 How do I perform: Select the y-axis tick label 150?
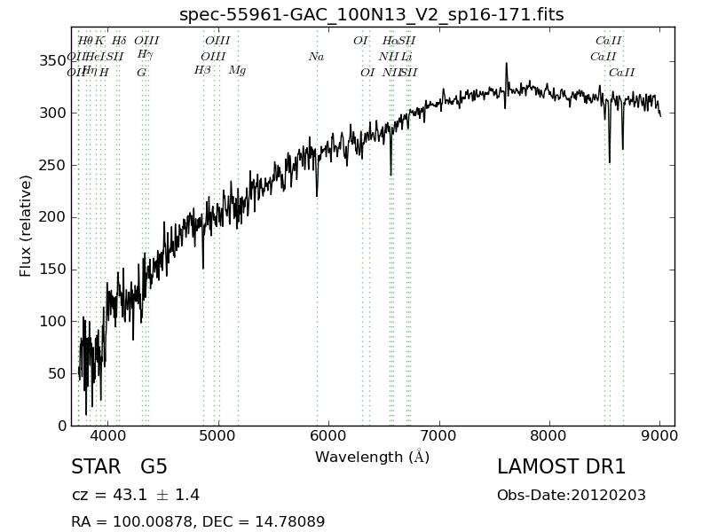[52, 270]
